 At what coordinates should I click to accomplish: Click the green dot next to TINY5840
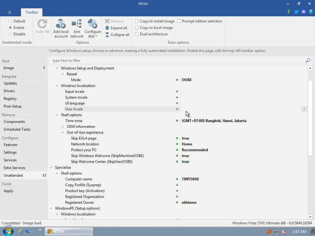pyautogui.click(x=177, y=179)
